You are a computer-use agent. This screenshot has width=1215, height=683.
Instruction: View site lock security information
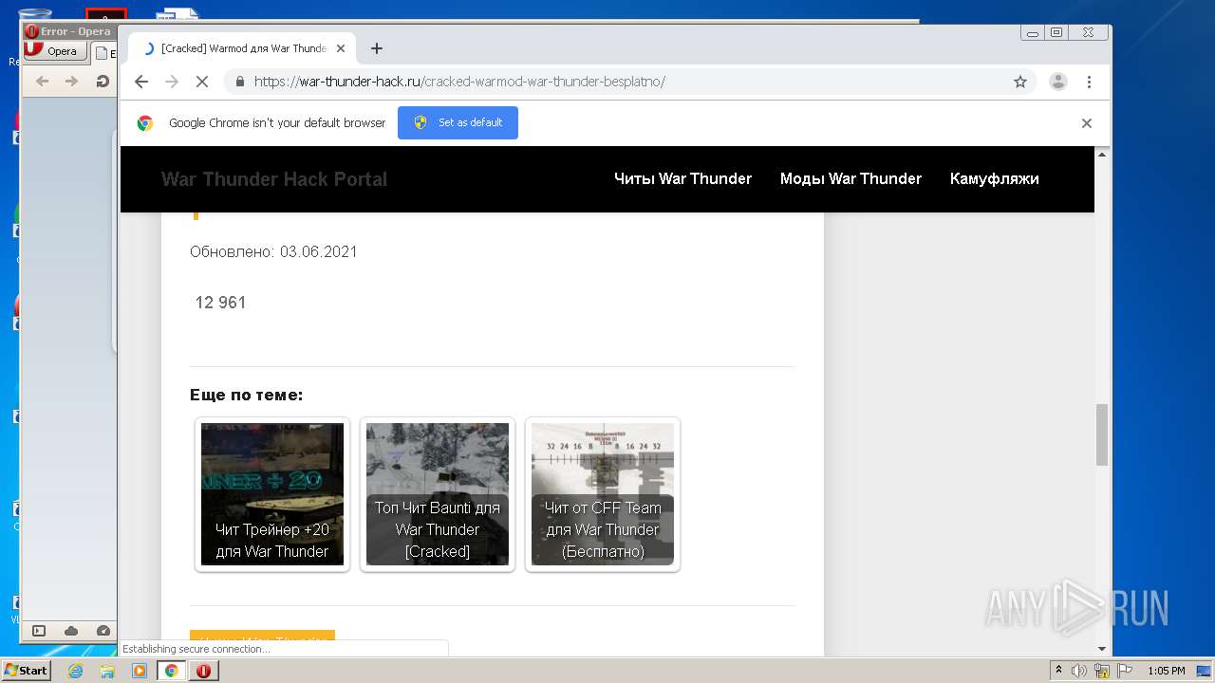239,82
